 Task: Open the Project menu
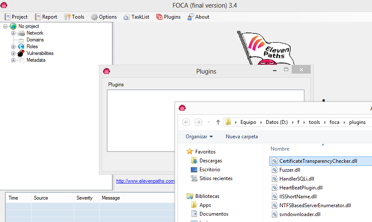[16, 17]
